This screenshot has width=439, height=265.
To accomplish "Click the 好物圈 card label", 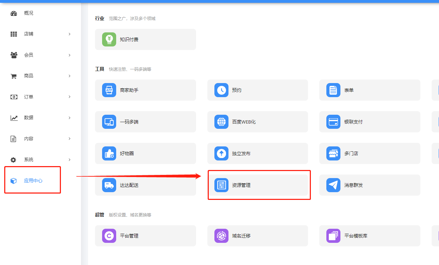I will pos(127,153).
